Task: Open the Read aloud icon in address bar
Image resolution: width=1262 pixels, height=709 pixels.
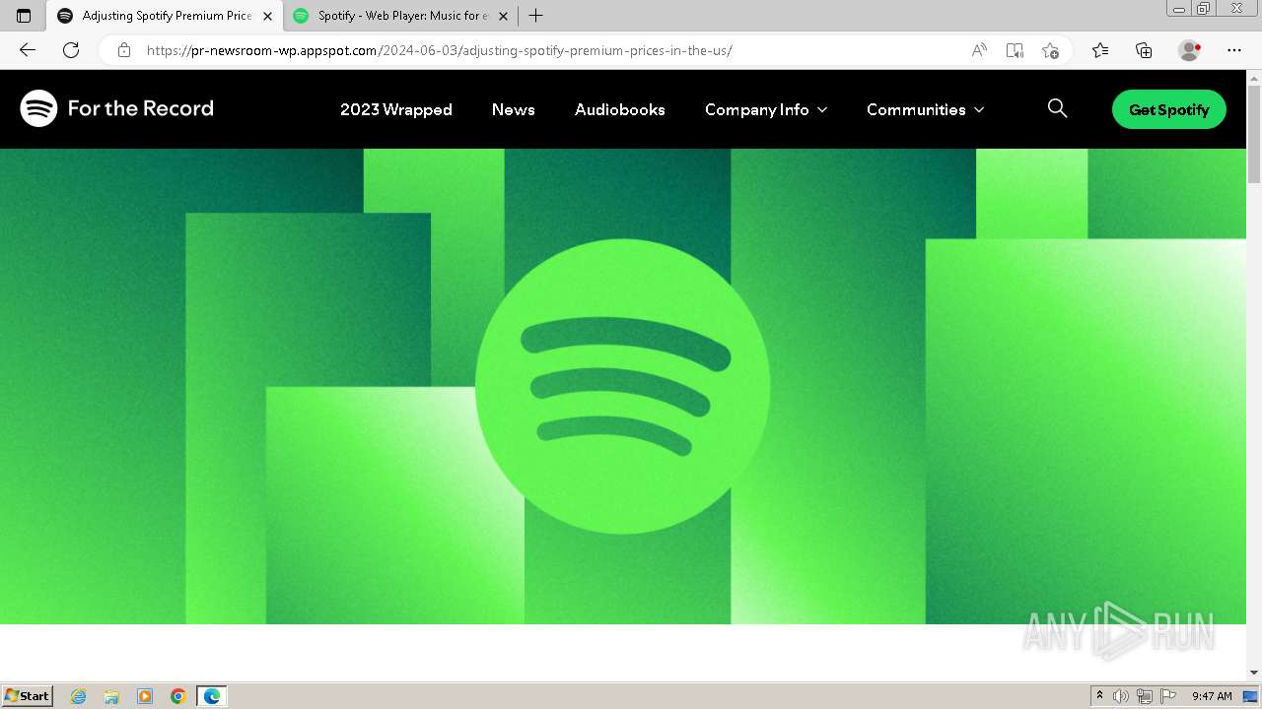Action: [x=979, y=50]
